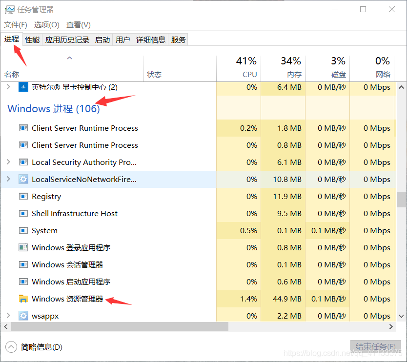
Task: Select the 进程 tab
Action: (x=12, y=39)
